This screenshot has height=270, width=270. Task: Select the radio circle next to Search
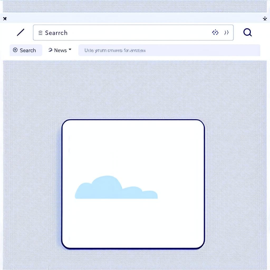15,50
